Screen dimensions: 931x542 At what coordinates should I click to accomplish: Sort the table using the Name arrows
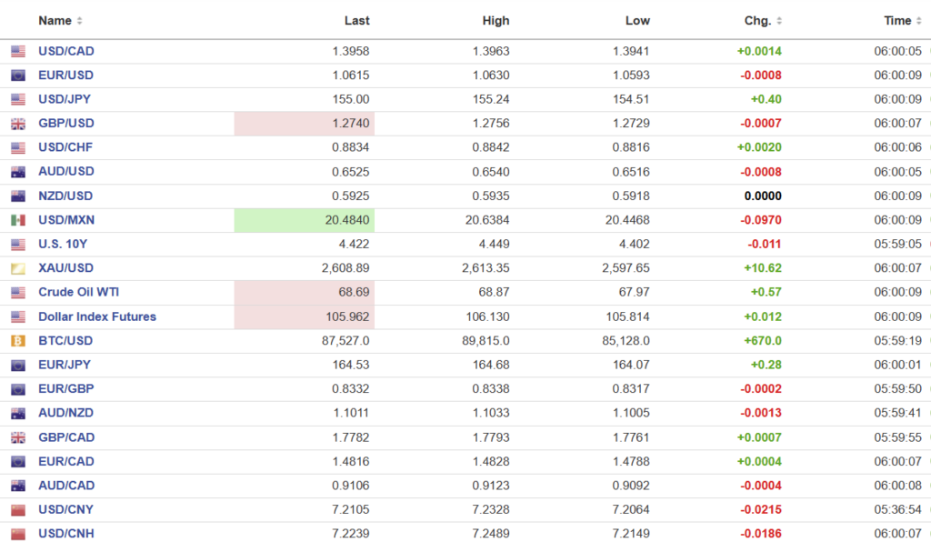[x=79, y=21]
